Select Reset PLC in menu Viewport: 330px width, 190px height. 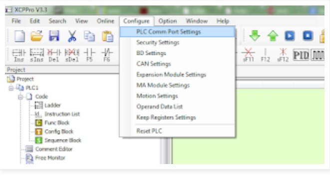pos(177,131)
